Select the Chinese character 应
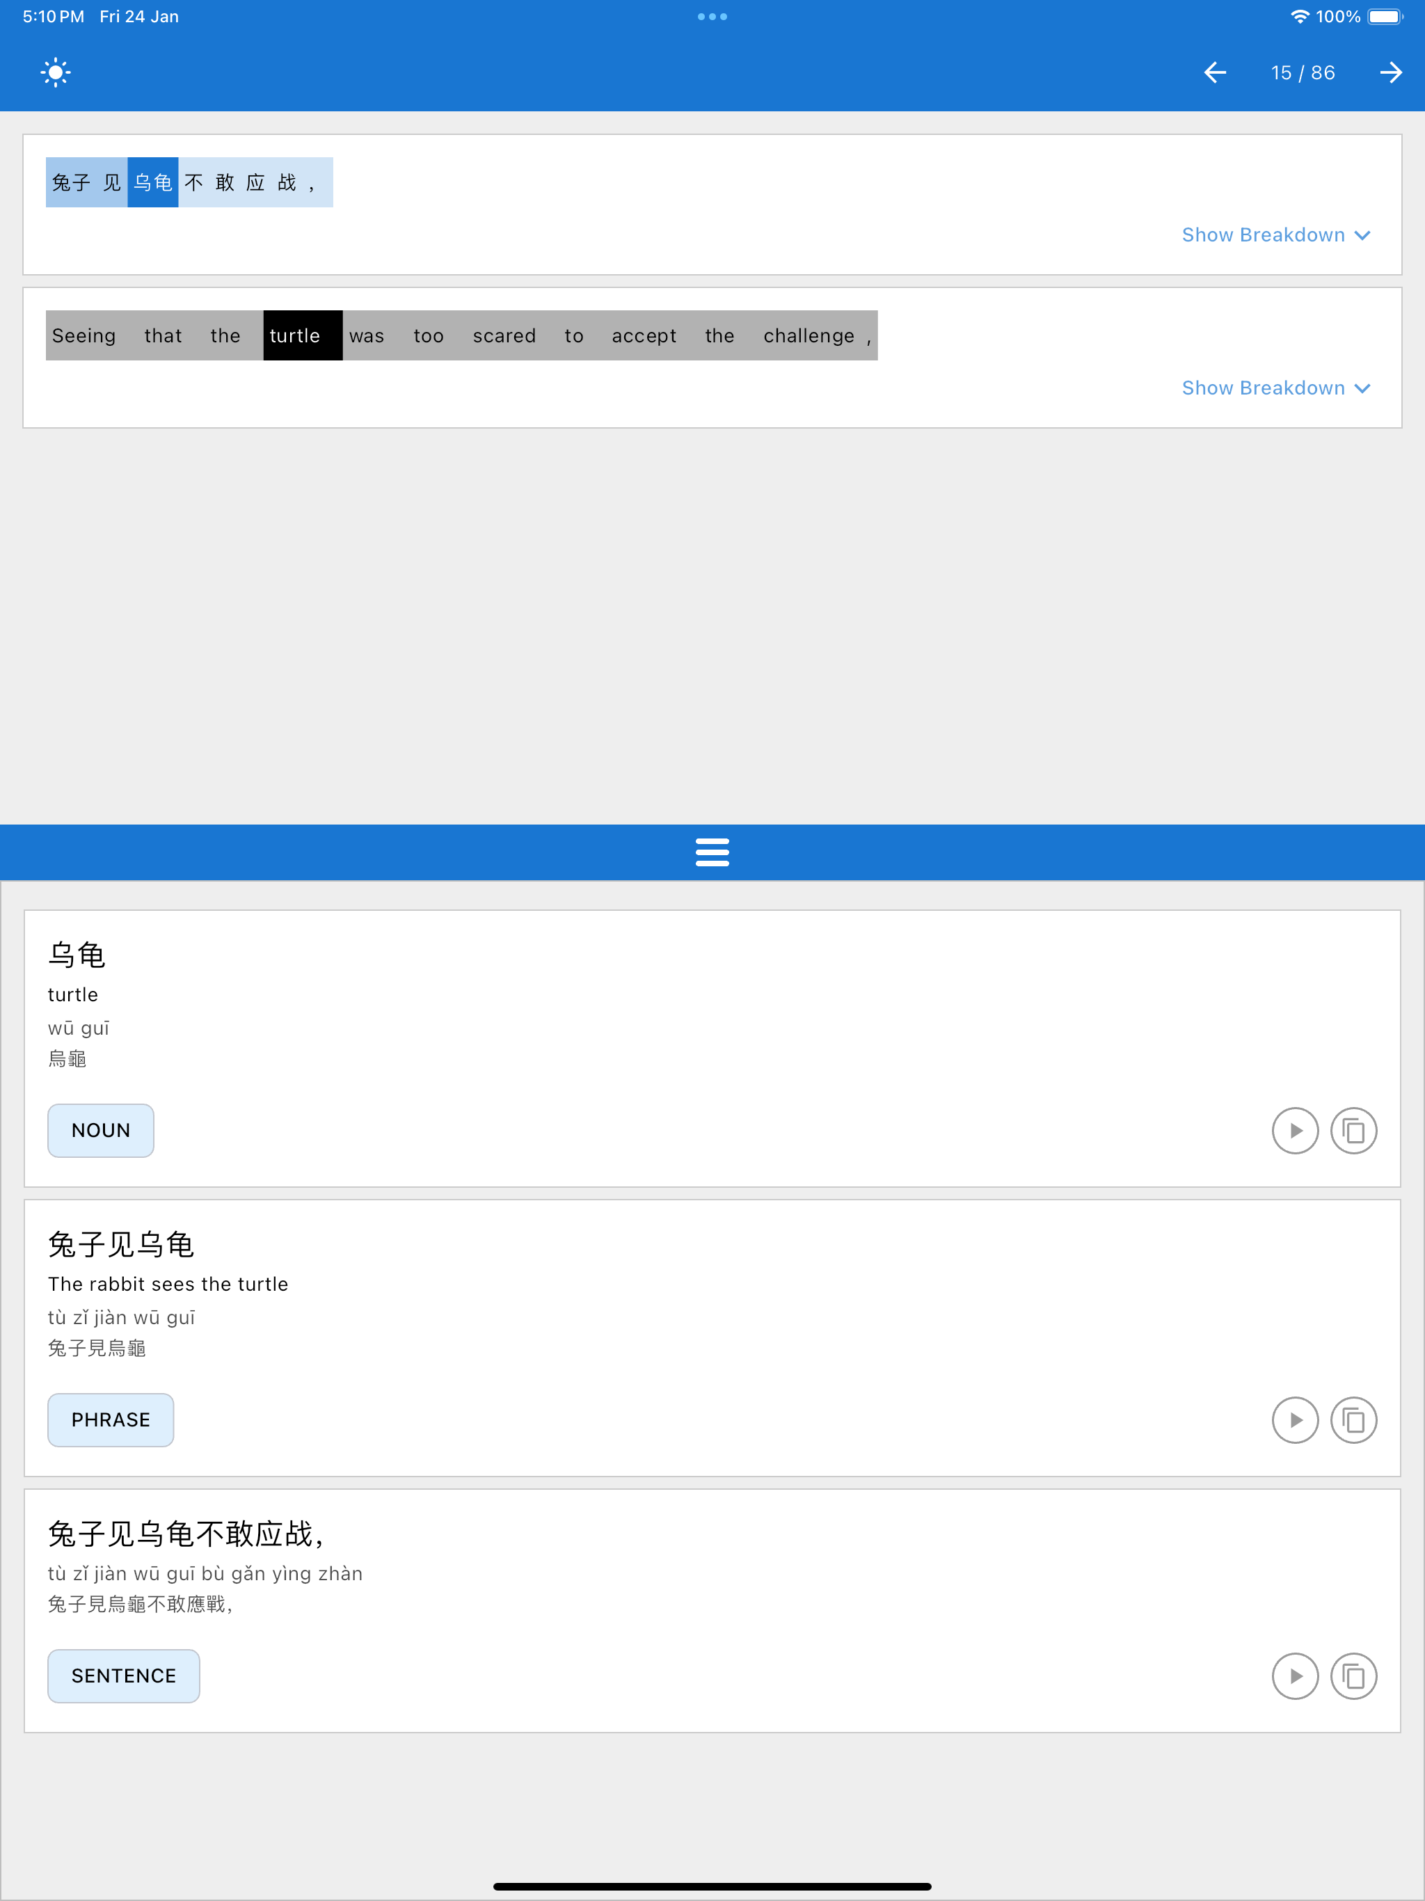1425x1901 pixels. [x=256, y=182]
